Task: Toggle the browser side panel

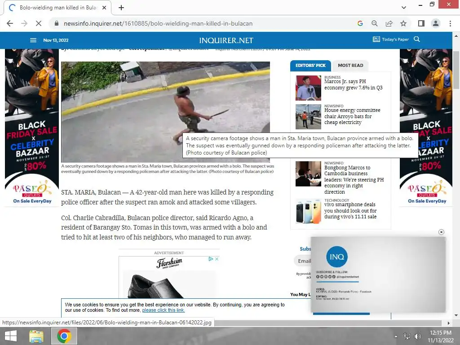Action: click(x=421, y=23)
